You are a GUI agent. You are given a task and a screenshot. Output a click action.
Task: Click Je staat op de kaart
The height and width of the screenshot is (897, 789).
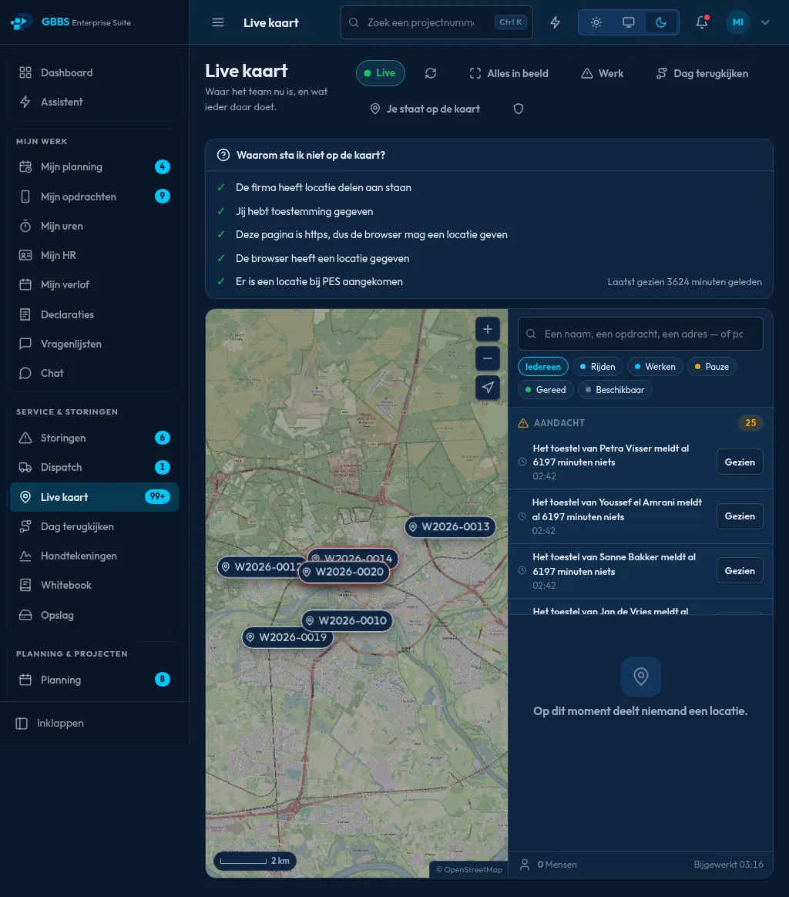(425, 109)
